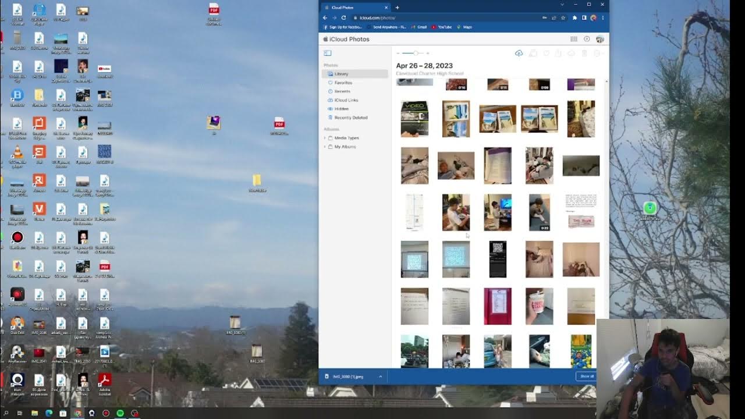Open Chrome three-dot menu
745x419 pixels.
point(602,18)
